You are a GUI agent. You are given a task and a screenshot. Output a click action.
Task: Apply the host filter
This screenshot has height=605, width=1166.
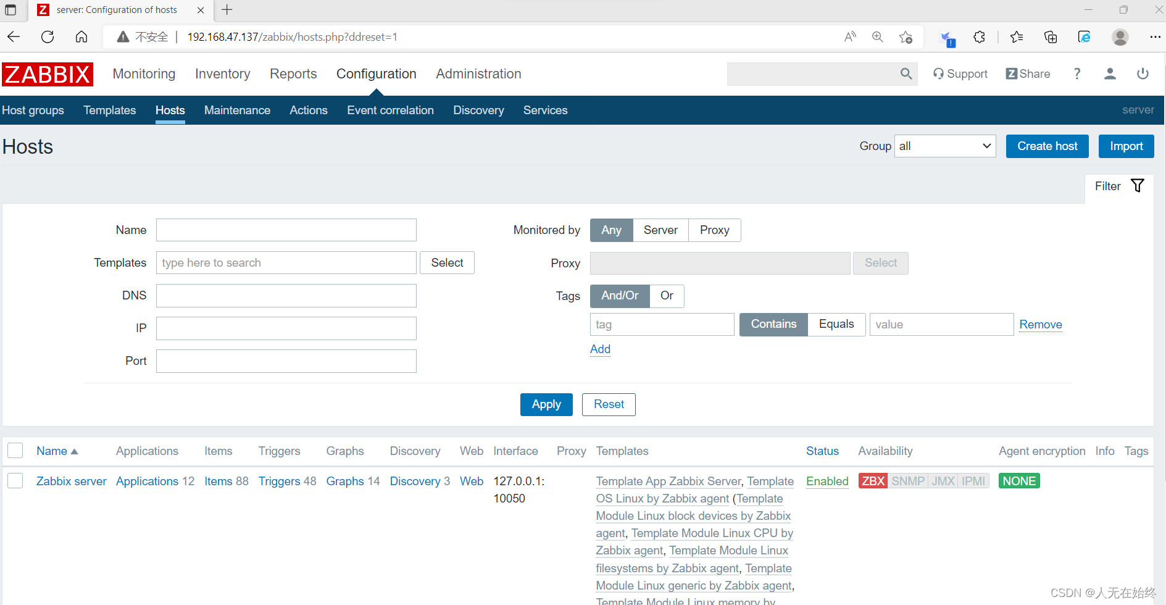point(546,404)
